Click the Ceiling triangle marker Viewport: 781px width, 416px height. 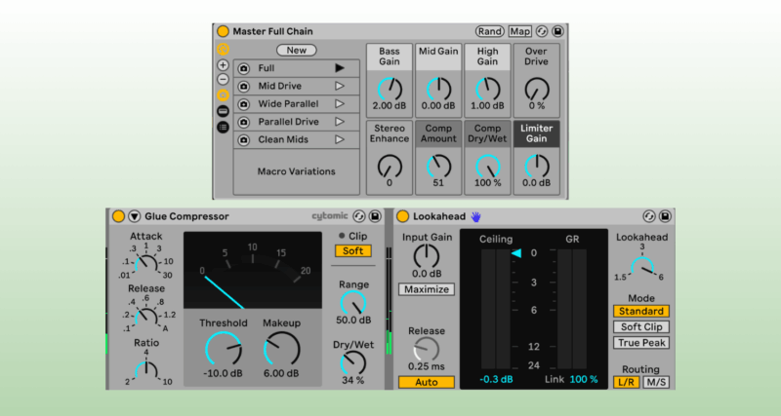[x=516, y=253]
